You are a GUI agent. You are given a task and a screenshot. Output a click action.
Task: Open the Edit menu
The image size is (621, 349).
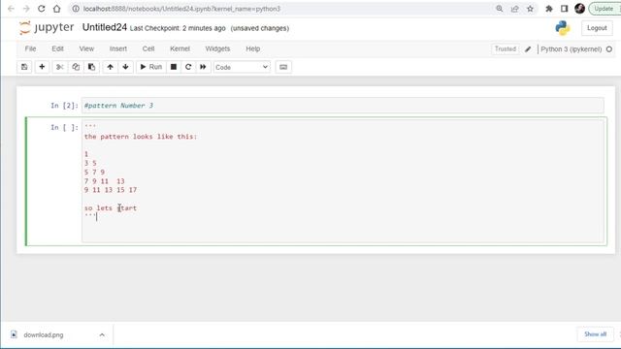click(x=57, y=48)
